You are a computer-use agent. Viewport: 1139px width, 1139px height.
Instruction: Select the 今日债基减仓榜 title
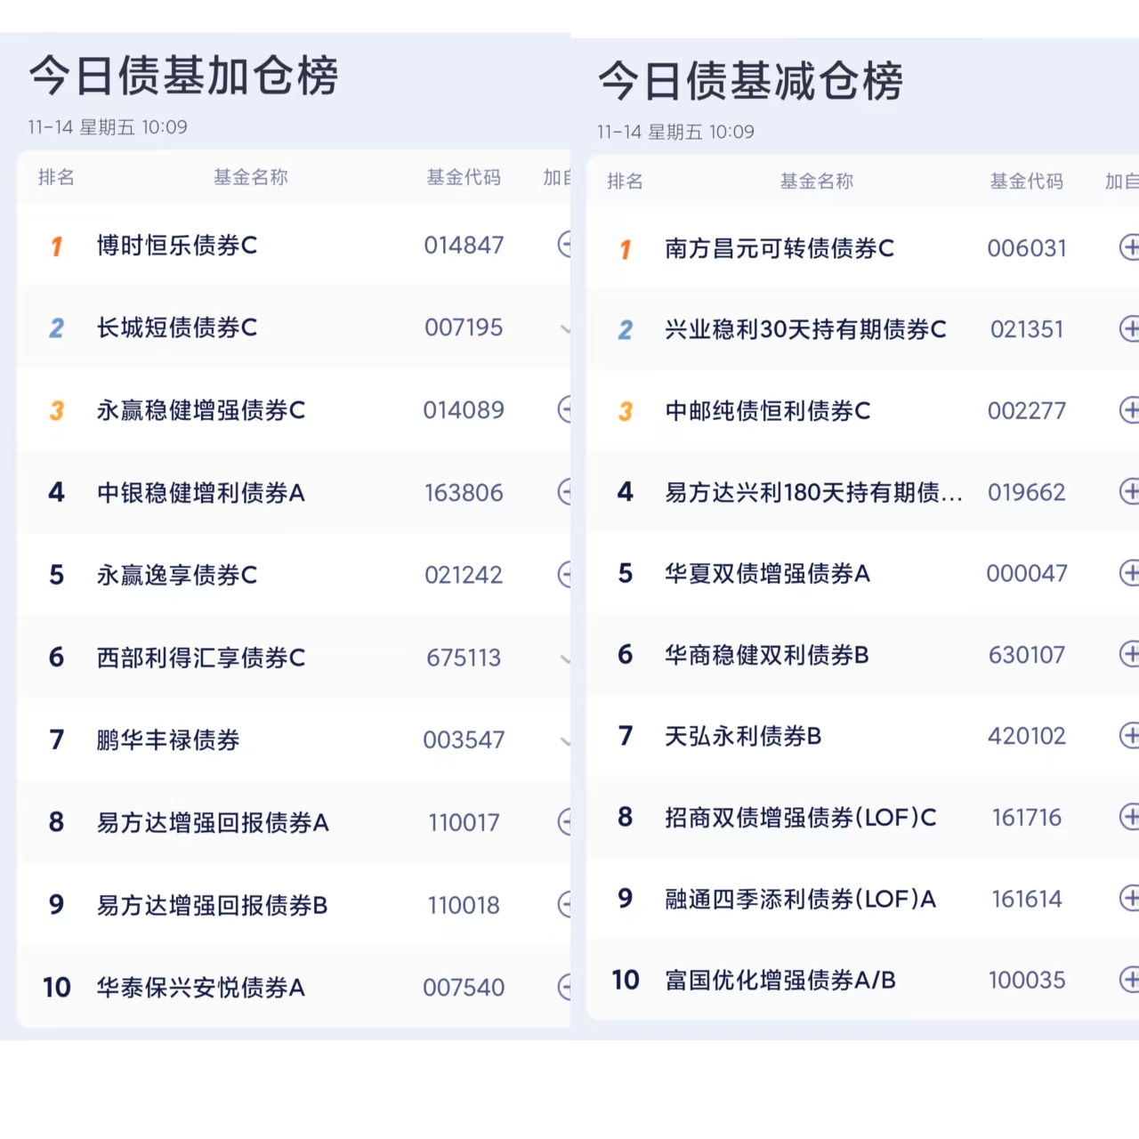[x=750, y=82]
